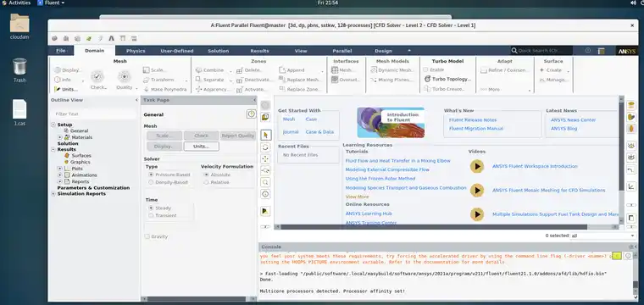Screen dimensions: 644x305
Task: Click the help clock icon in General task page
Action: [x=252, y=114]
